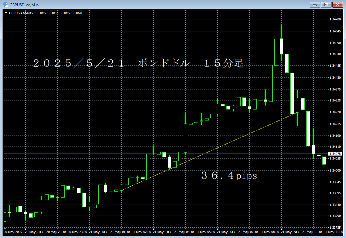Screen dimensions: 346x238
Task: Click the 1.34485 price scale value
Action: [335, 66]
